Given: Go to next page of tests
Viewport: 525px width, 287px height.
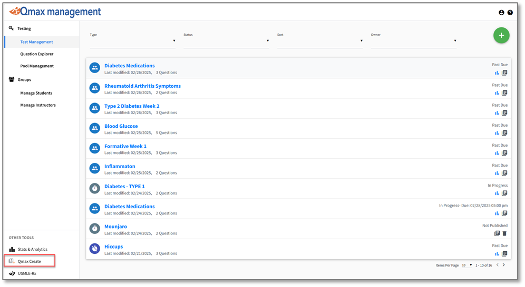Looking at the screenshot, I should pos(503,265).
